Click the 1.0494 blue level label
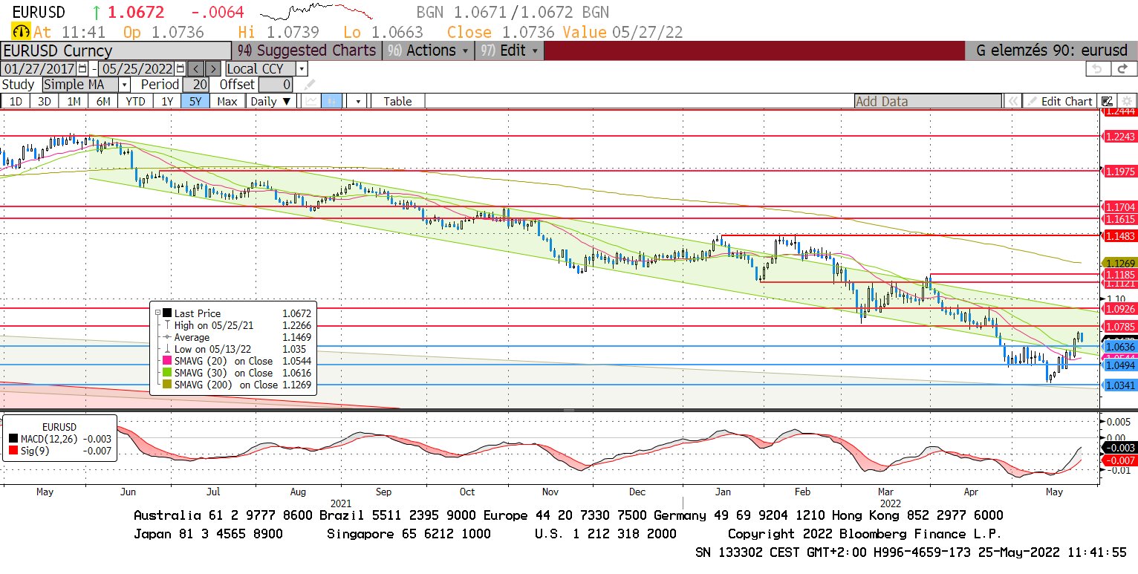1138x574 pixels. coord(1120,365)
